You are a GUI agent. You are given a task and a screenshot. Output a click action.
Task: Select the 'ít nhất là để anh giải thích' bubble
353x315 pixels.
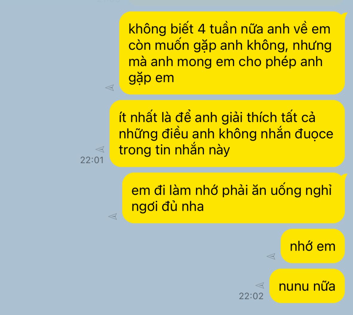click(227, 134)
